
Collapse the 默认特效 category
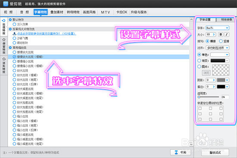point(10,20)
